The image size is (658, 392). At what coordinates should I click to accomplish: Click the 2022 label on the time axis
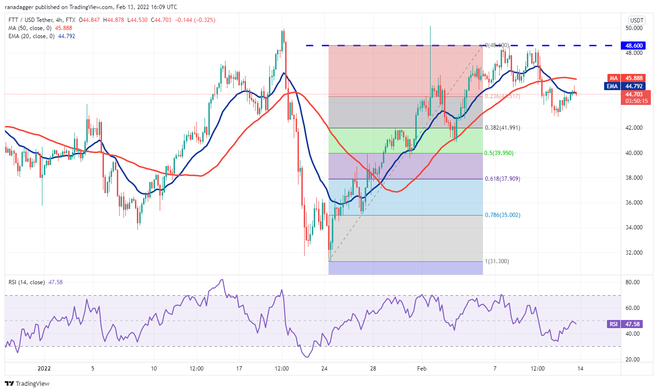click(x=43, y=369)
